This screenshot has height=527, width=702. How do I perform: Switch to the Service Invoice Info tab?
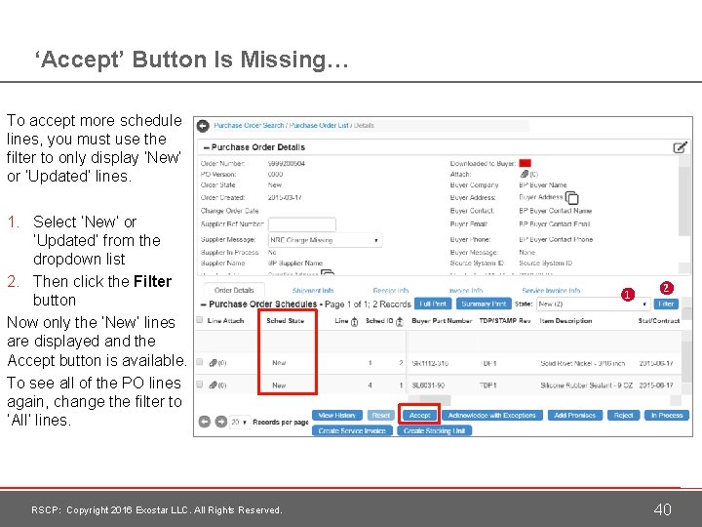click(551, 291)
